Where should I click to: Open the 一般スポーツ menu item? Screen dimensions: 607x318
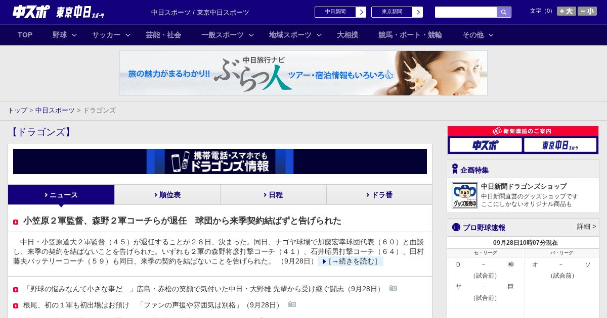223,35
